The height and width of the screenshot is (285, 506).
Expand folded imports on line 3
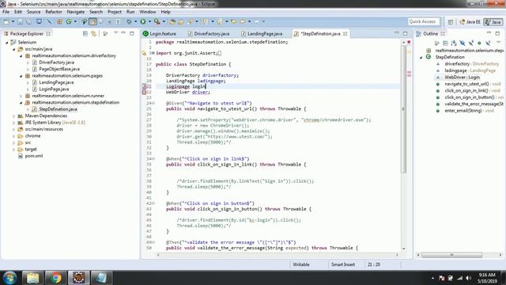point(153,53)
